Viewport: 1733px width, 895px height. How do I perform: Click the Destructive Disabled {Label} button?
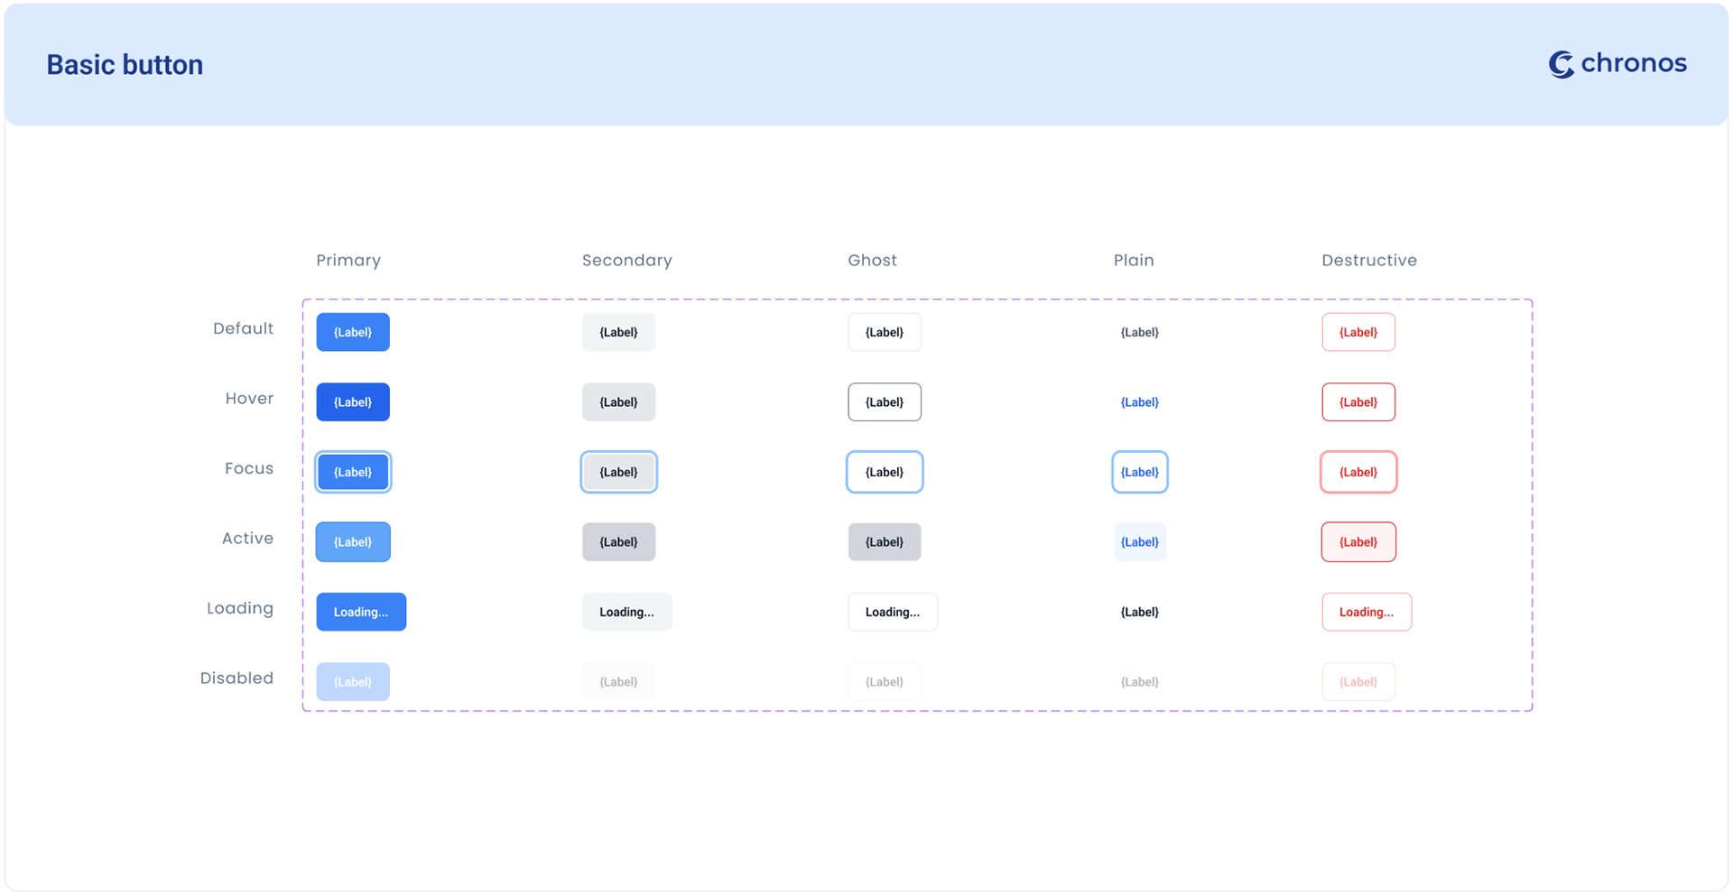(1358, 682)
